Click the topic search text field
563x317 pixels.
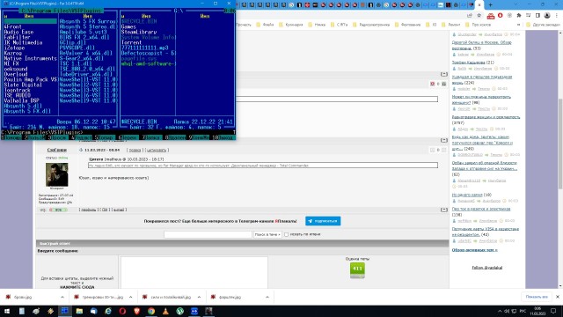click(x=208, y=234)
